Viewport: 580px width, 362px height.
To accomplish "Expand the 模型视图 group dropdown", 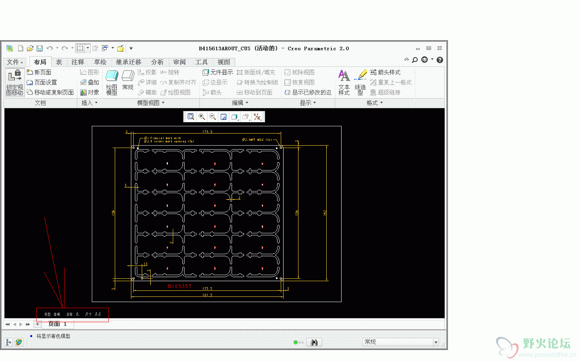I will [x=151, y=103].
